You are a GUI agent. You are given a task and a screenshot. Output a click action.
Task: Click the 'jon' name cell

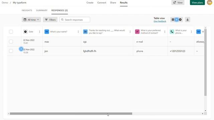click(46, 51)
